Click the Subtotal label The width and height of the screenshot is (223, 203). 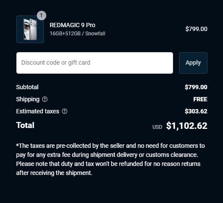pos(27,87)
